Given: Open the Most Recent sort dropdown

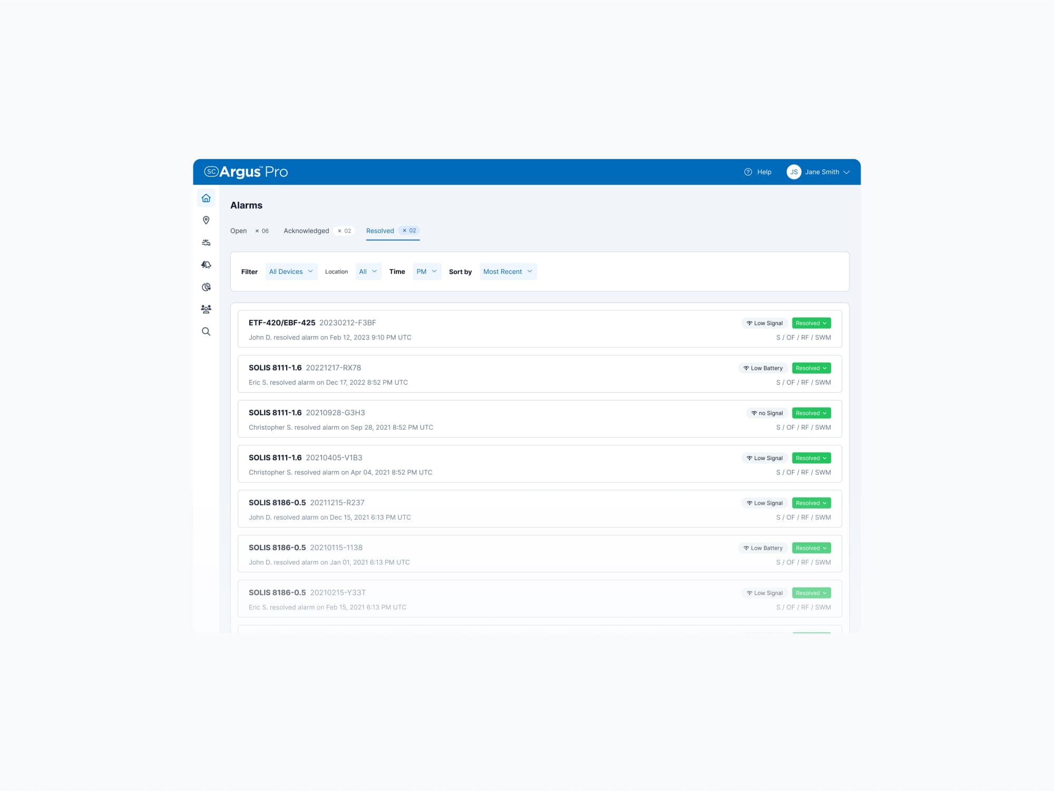Looking at the screenshot, I should click(508, 271).
